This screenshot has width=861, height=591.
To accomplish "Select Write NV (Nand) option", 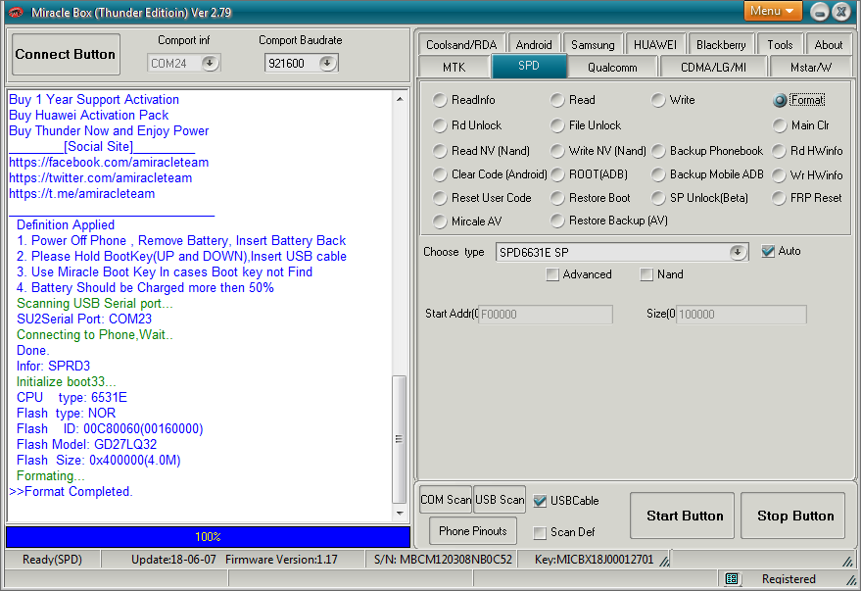I will coord(598,151).
